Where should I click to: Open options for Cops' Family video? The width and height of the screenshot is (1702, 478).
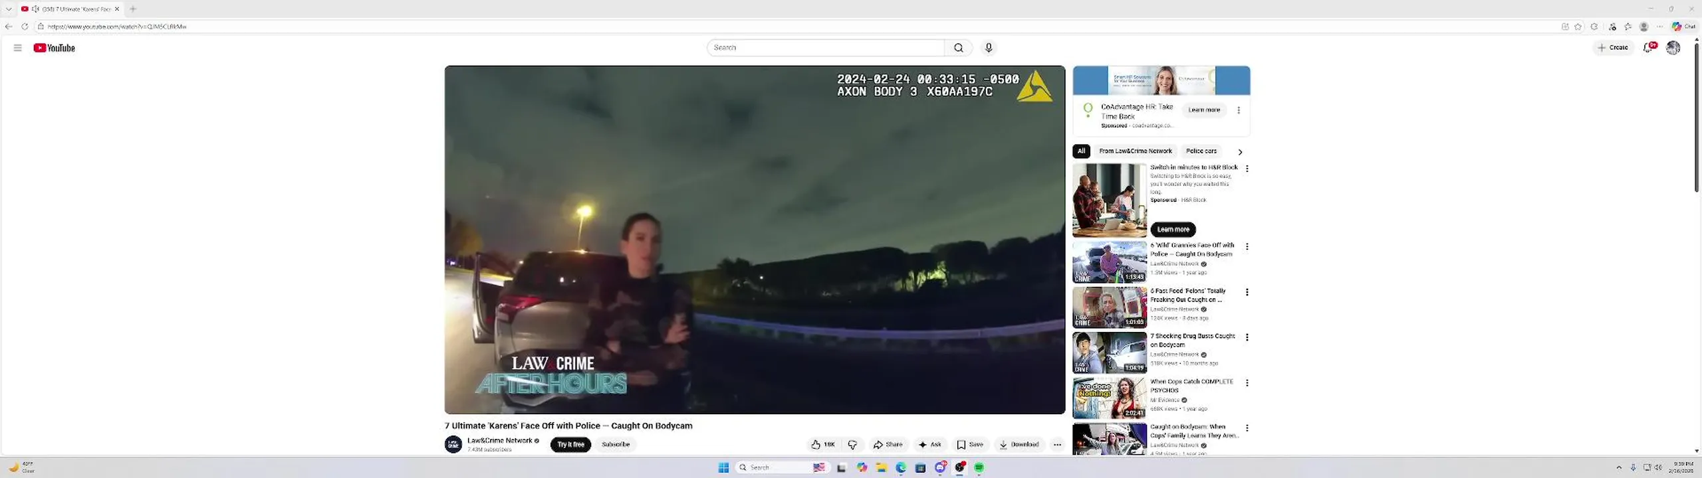click(x=1247, y=428)
